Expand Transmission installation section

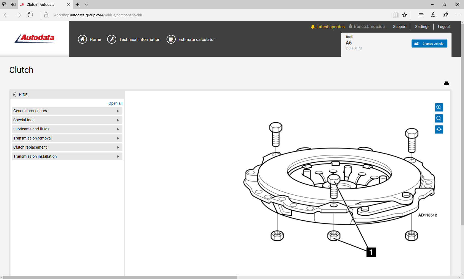pyautogui.click(x=67, y=156)
